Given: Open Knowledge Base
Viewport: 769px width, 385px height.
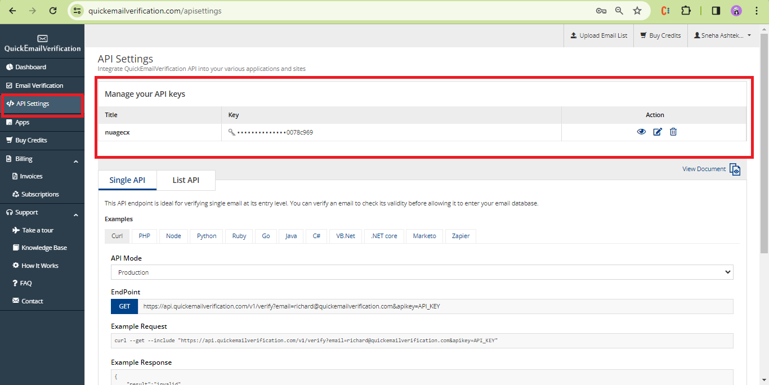Looking at the screenshot, I should (42, 248).
